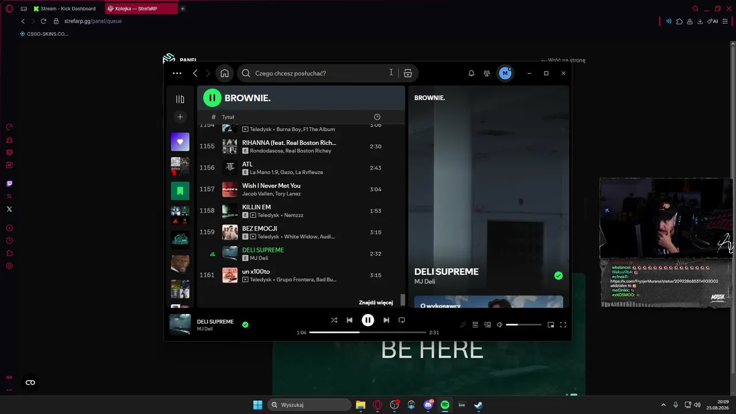Image resolution: width=736 pixels, height=414 pixels.
Task: Open browser downloads icon
Action: click(700, 21)
